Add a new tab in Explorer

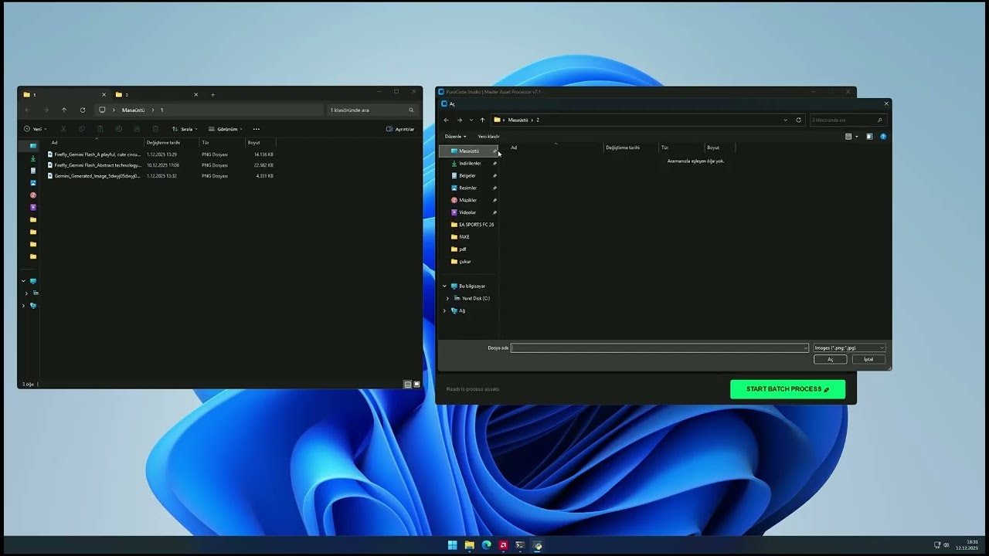[213, 94]
